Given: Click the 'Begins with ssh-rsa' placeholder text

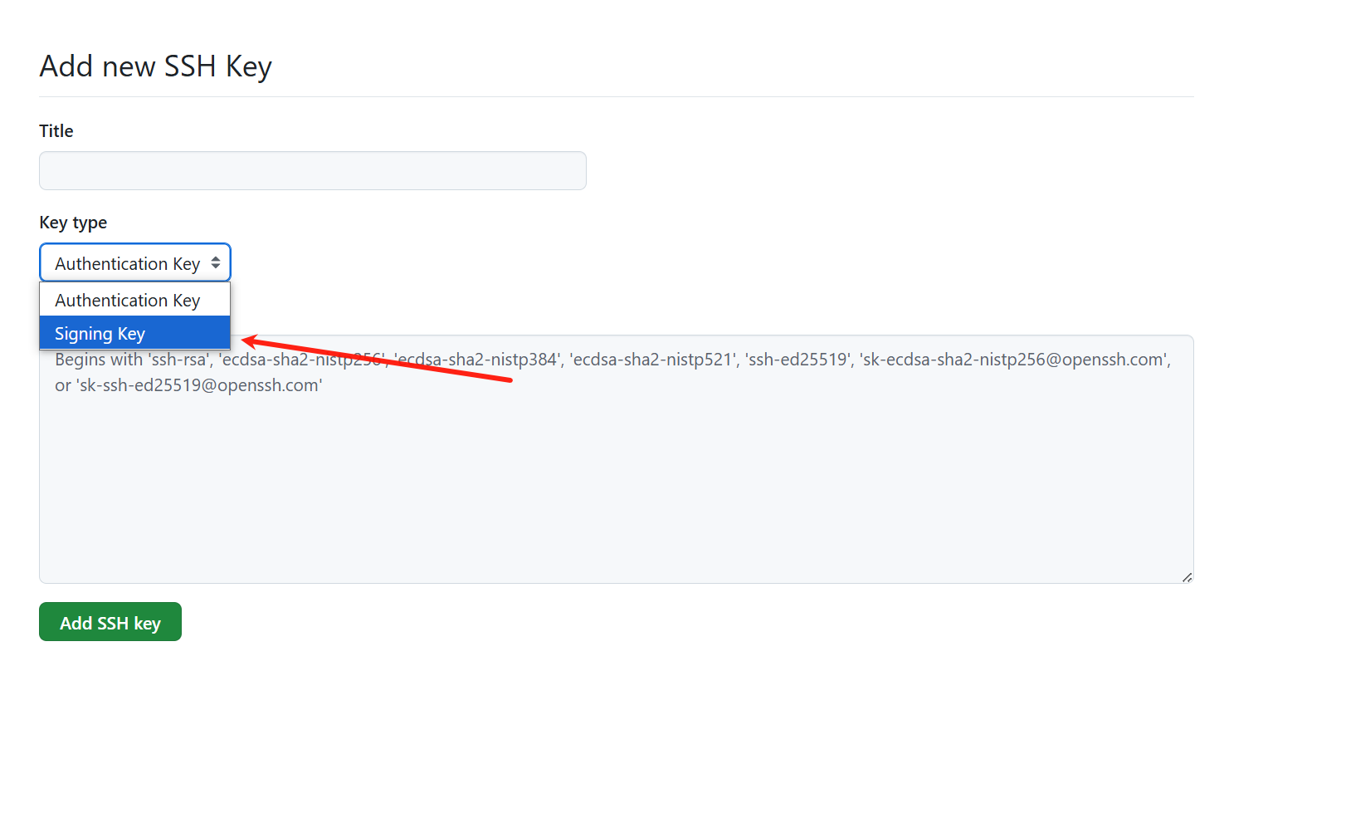Looking at the screenshot, I should click(131, 360).
